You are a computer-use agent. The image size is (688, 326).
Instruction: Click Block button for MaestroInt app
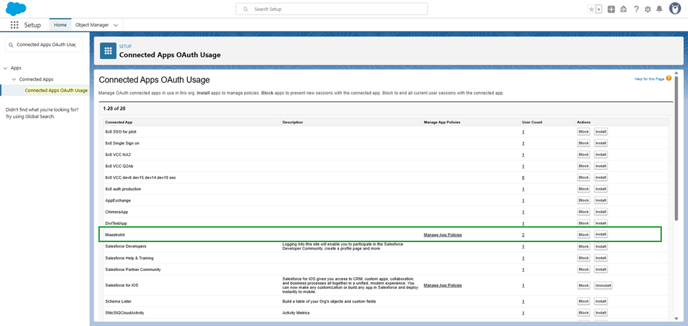point(583,235)
